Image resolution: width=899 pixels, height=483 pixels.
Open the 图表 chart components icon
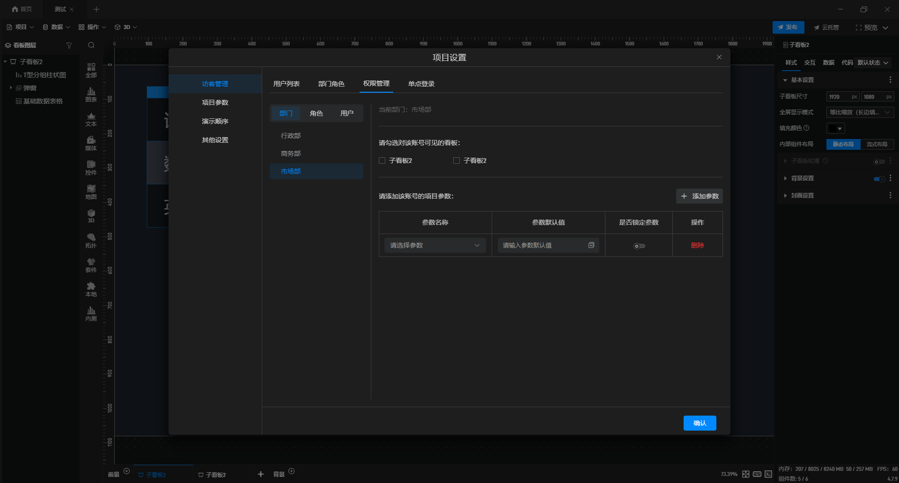[x=91, y=95]
